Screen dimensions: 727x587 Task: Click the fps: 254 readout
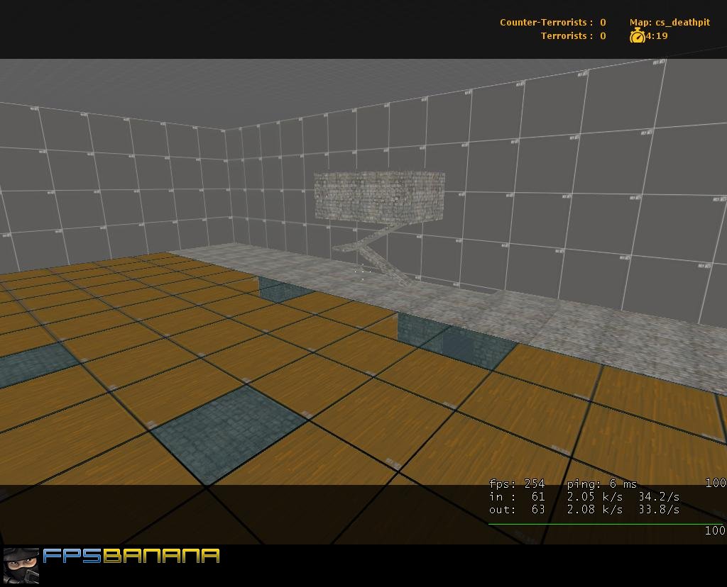[517, 483]
